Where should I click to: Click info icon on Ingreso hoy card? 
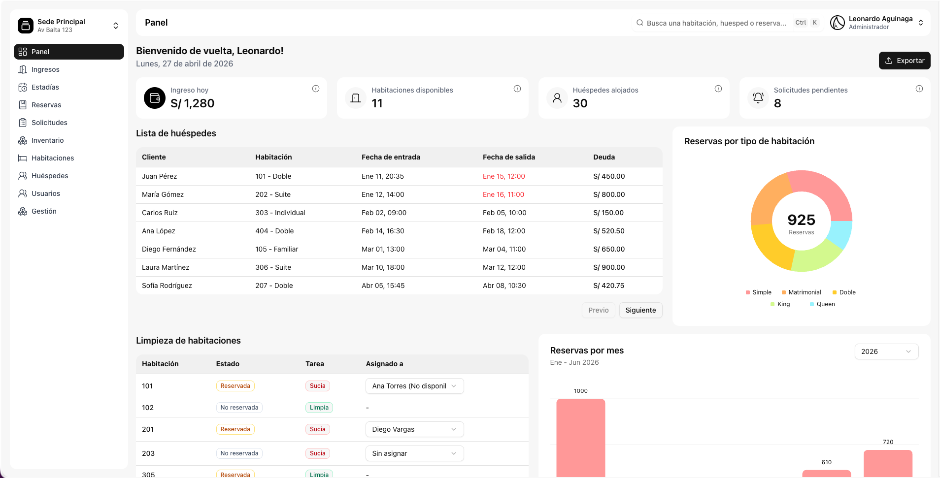click(316, 89)
